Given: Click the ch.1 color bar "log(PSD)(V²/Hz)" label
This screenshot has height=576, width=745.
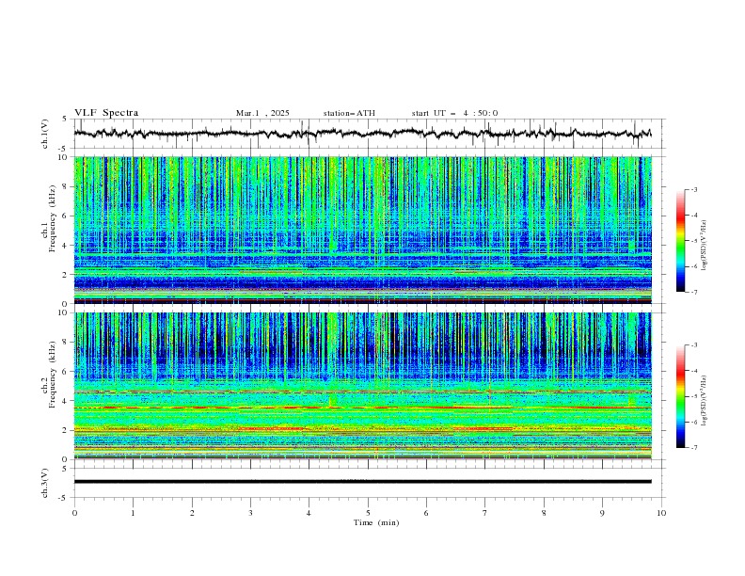Looking at the screenshot, I should [x=705, y=246].
